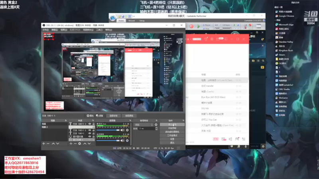Open the 工具 menu in OBS
The height and width of the screenshot is (179, 319).
pos(99,30)
